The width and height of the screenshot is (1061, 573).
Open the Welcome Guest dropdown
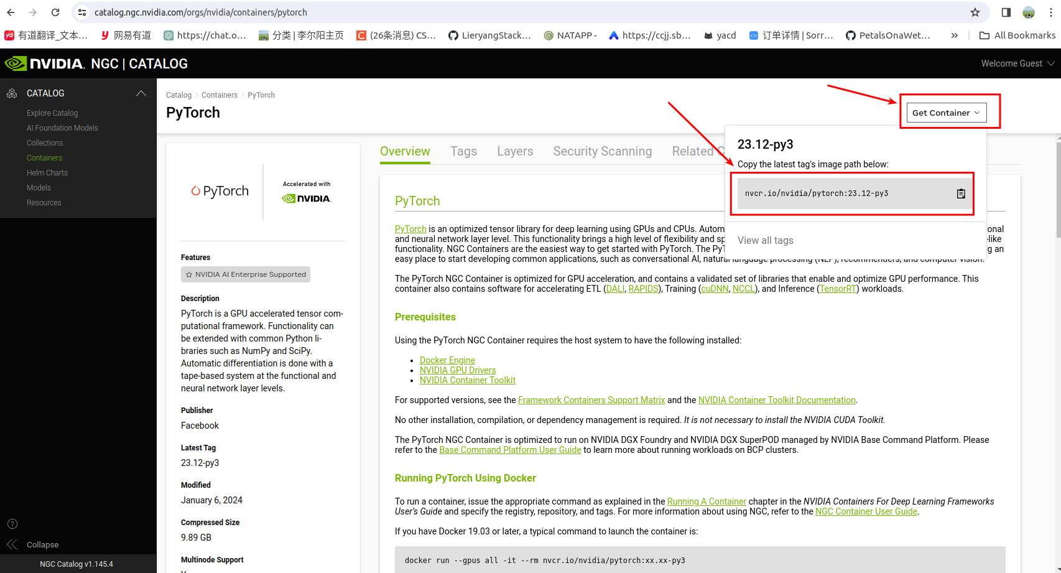[x=1017, y=63]
